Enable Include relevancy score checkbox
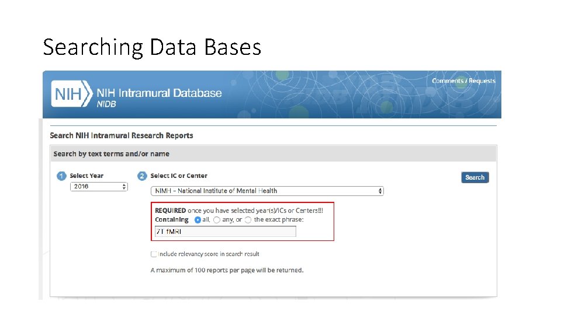Screen dimensions: 561x315 point(154,254)
